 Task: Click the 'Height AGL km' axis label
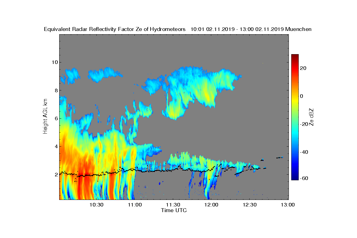[45, 117]
